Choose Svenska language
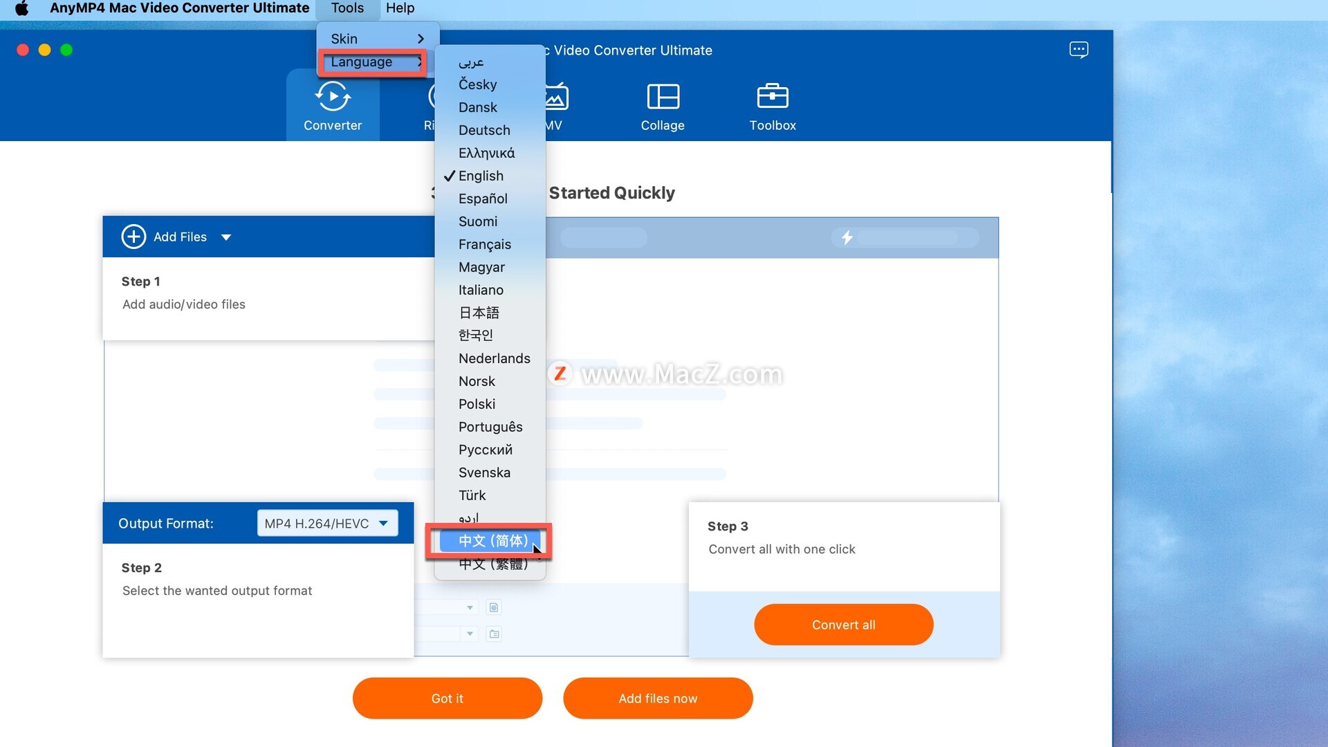The height and width of the screenshot is (747, 1328). [490, 472]
